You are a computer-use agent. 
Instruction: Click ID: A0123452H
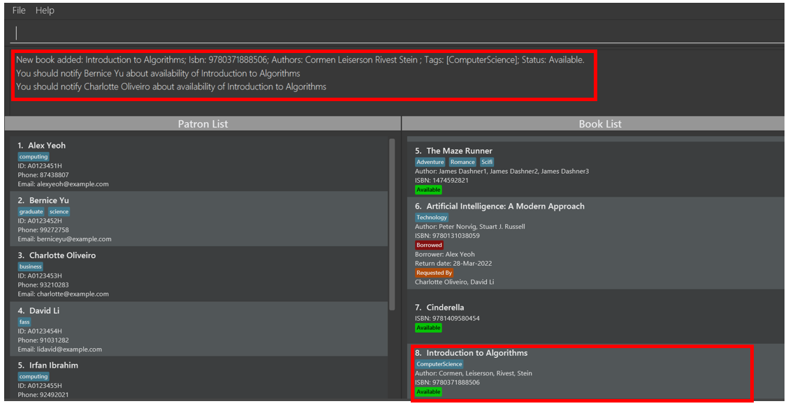41,221
